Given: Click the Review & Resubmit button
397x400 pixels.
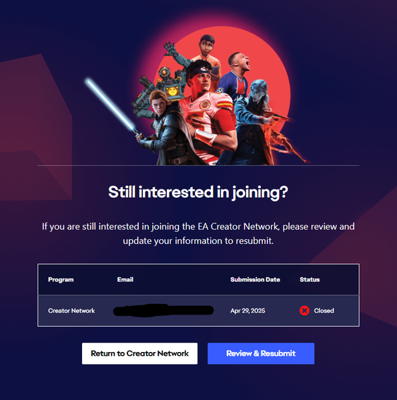Looking at the screenshot, I should tap(261, 353).
